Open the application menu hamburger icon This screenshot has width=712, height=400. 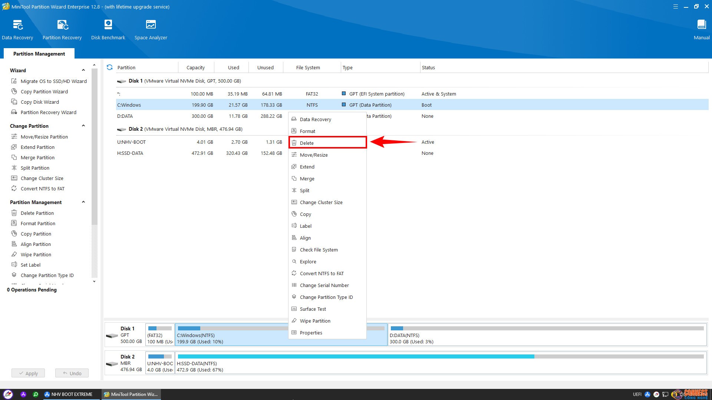pyautogui.click(x=675, y=7)
